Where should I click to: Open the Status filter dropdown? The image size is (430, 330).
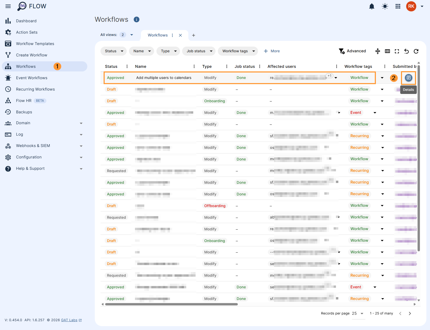(113, 51)
